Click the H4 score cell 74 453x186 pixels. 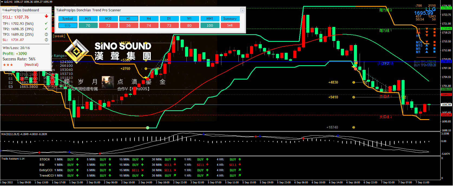pos(149,25)
